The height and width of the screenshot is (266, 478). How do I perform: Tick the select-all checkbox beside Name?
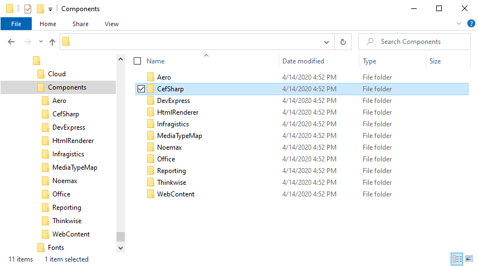[x=138, y=61]
